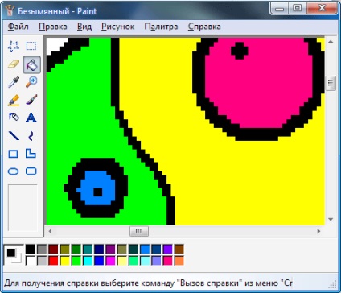Select the rectangular Select tool
The height and width of the screenshot is (293, 341).
click(31, 46)
